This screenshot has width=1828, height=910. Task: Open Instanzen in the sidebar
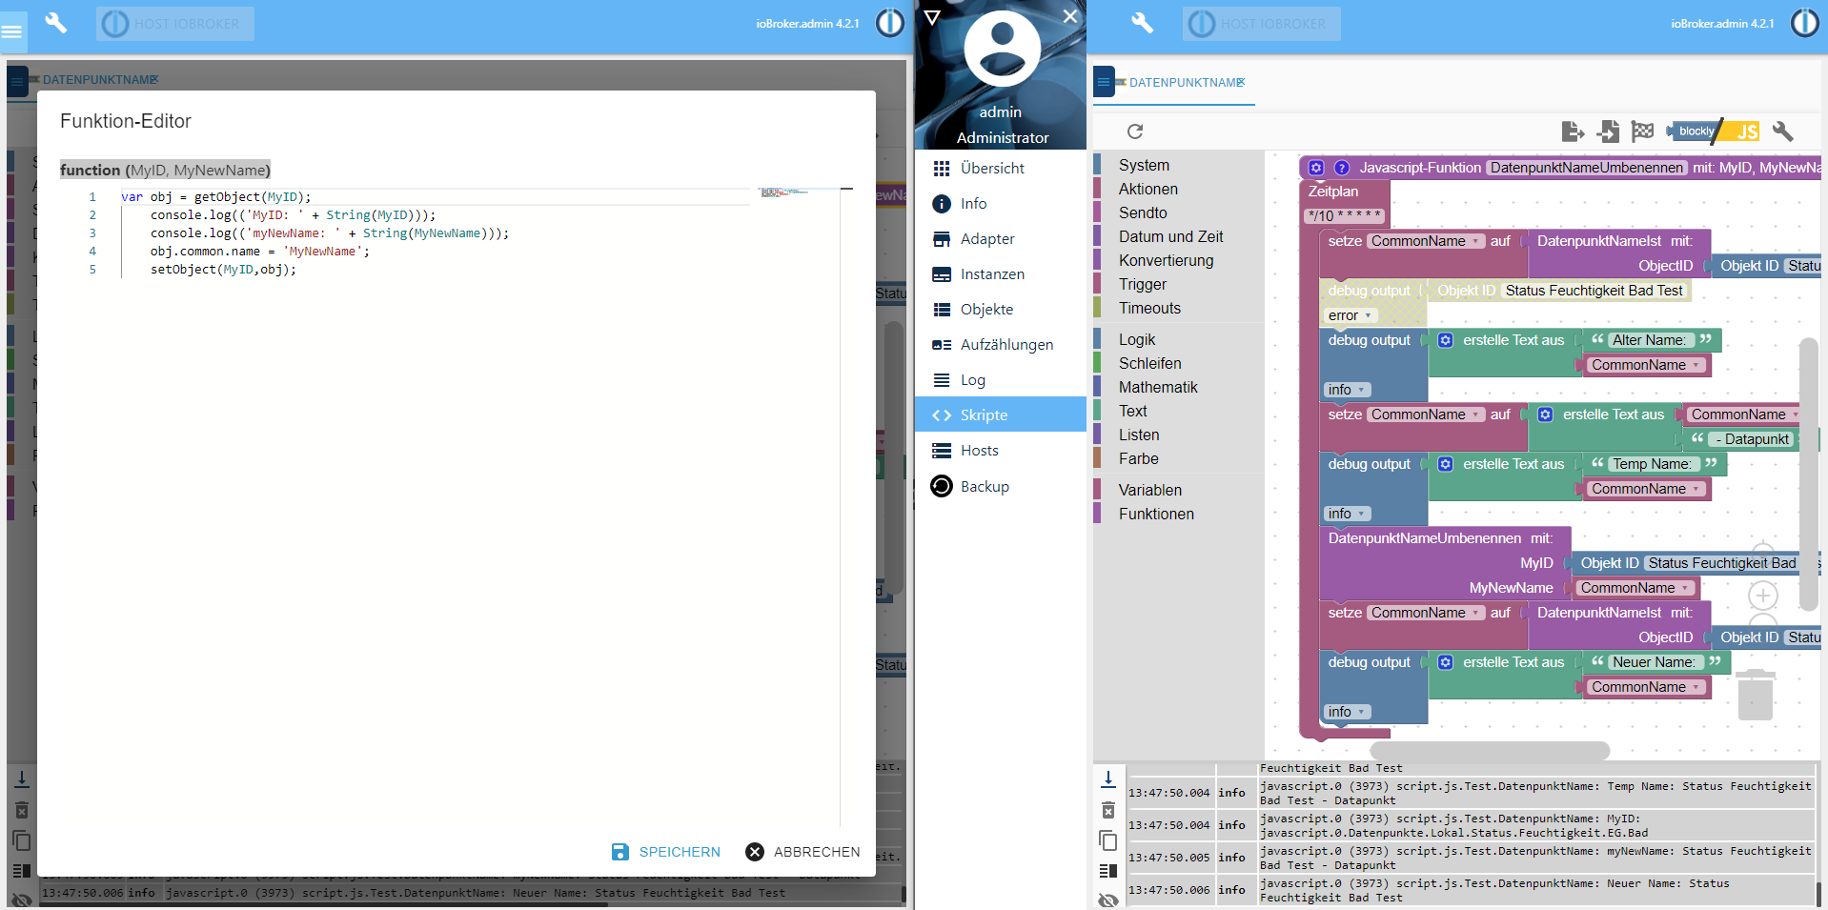coord(1001,274)
